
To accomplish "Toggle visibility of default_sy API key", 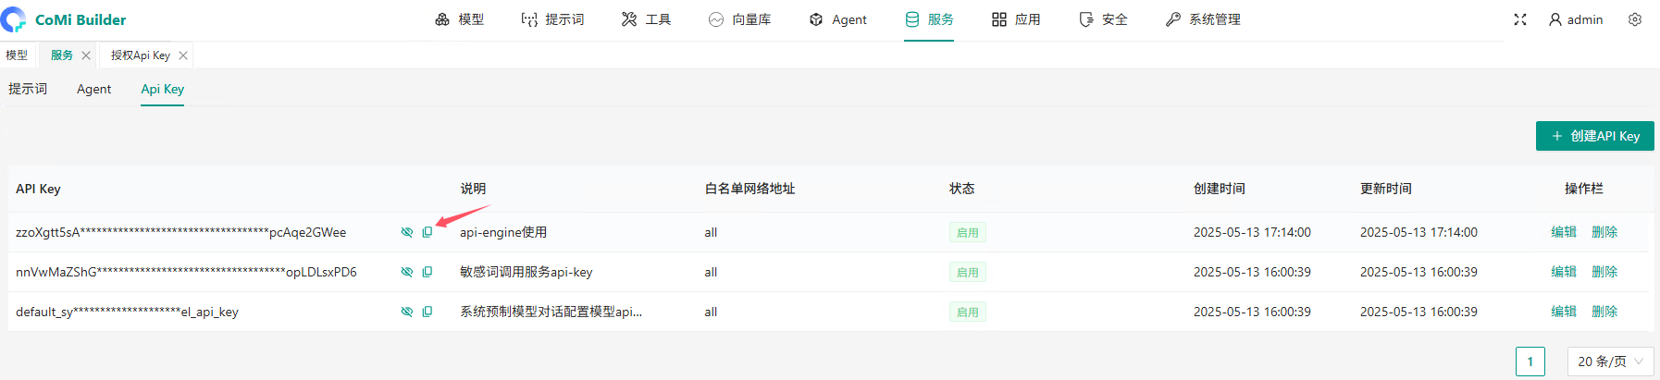I will click(407, 312).
